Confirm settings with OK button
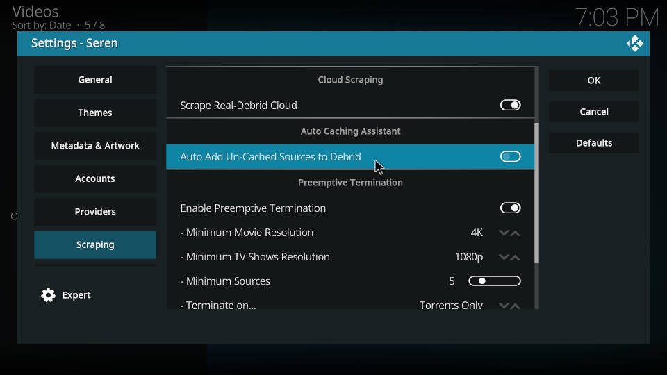 coord(594,81)
